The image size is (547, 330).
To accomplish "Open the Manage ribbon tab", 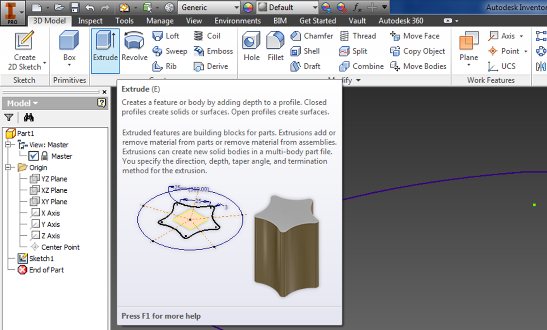I will tap(160, 21).
